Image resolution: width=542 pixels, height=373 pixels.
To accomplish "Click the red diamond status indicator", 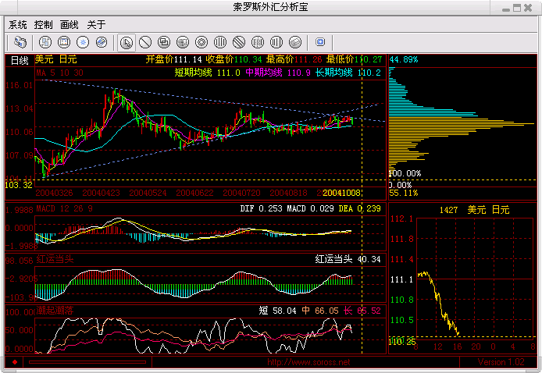I will pos(15,362).
